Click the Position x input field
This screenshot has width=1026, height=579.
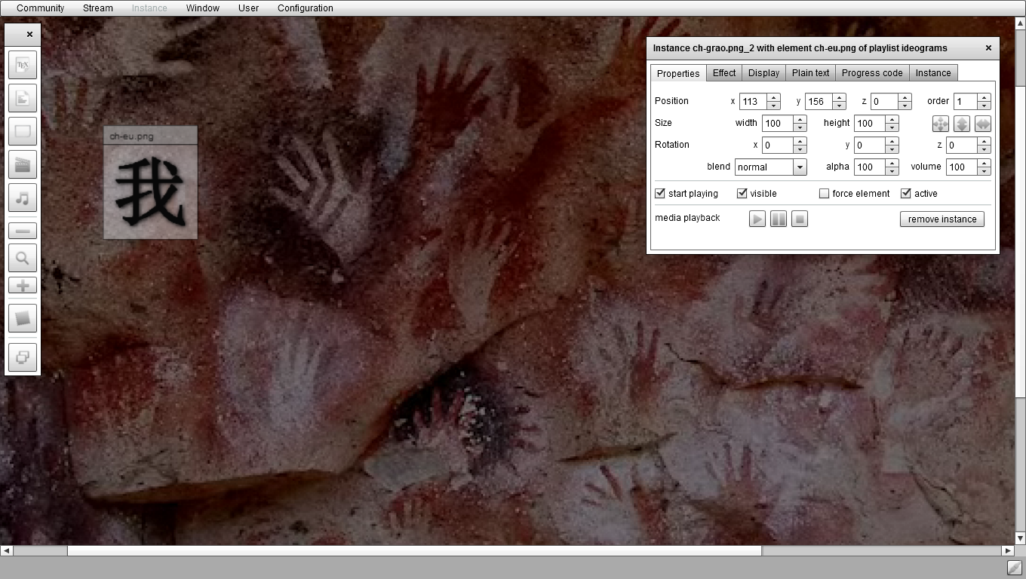[753, 102]
